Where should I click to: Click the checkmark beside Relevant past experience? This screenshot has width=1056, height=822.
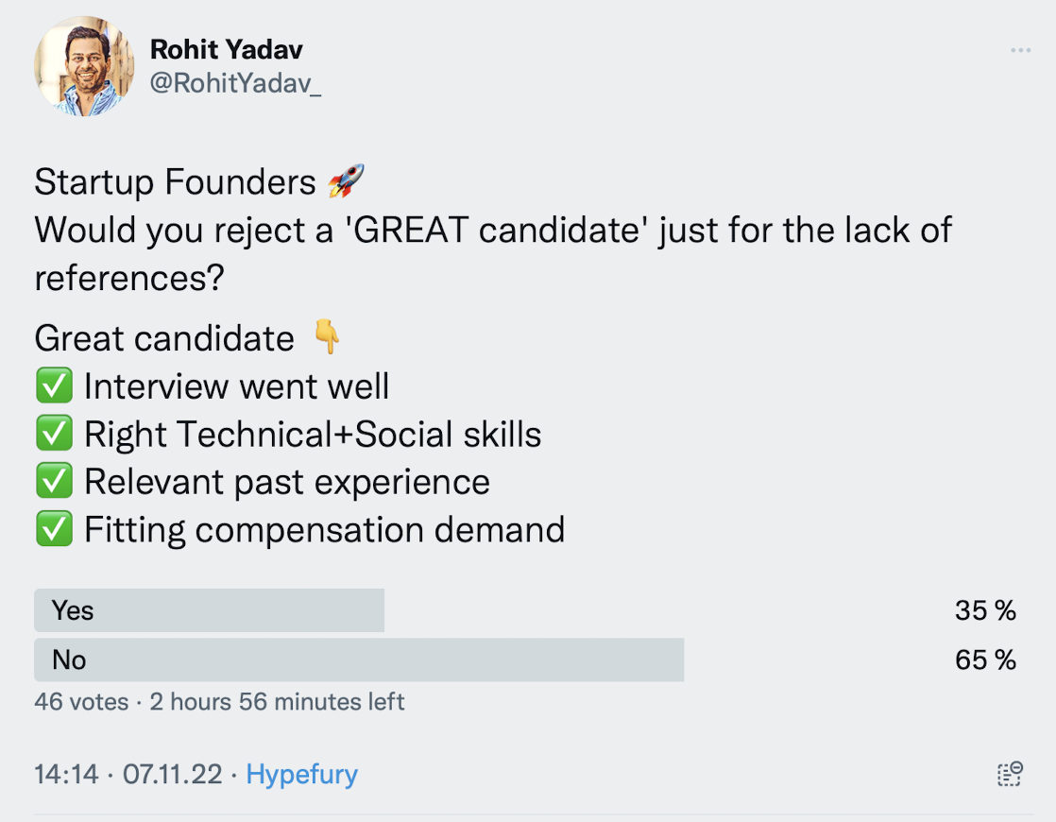tap(54, 482)
